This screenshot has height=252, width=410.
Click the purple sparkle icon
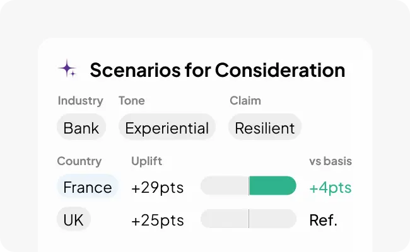tap(67, 69)
